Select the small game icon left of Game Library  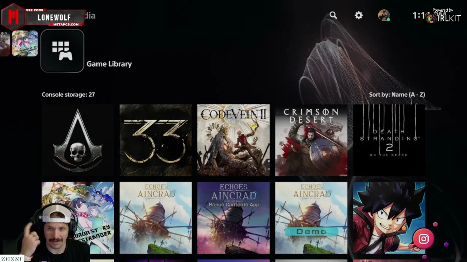(x=25, y=43)
